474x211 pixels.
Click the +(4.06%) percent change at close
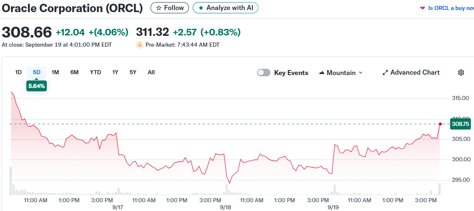pos(108,32)
